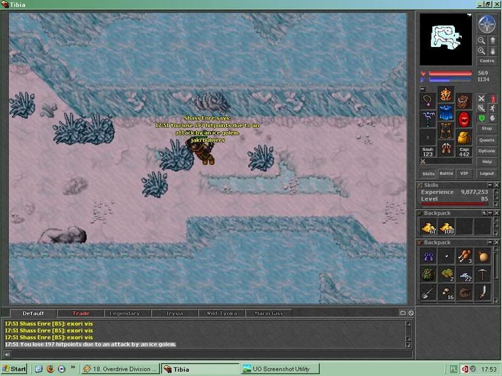Open the Wild Tyoka chat tab
The image size is (502, 376).
tap(222, 313)
